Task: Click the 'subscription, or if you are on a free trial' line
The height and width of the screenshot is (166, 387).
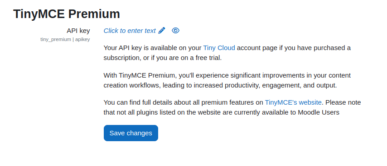Action: 163,58
